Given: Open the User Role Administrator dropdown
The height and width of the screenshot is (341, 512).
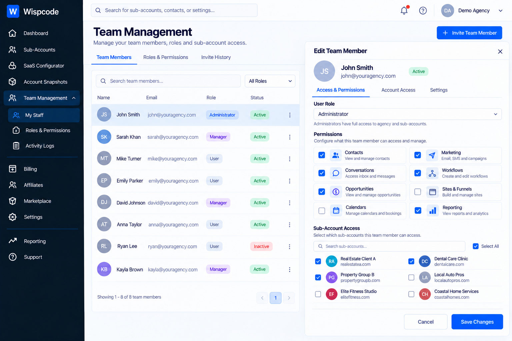Looking at the screenshot, I should [408, 114].
